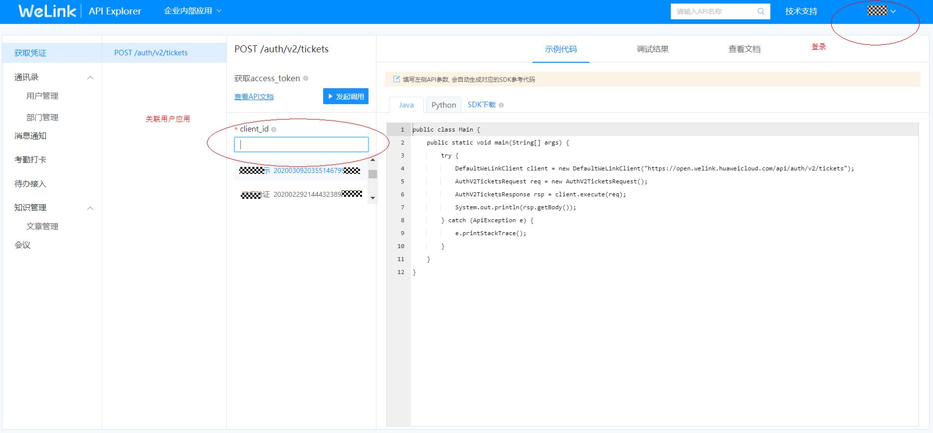This screenshot has height=433, width=933.
Task: Choose client_id option starting 20200309203551
Action: (x=301, y=170)
